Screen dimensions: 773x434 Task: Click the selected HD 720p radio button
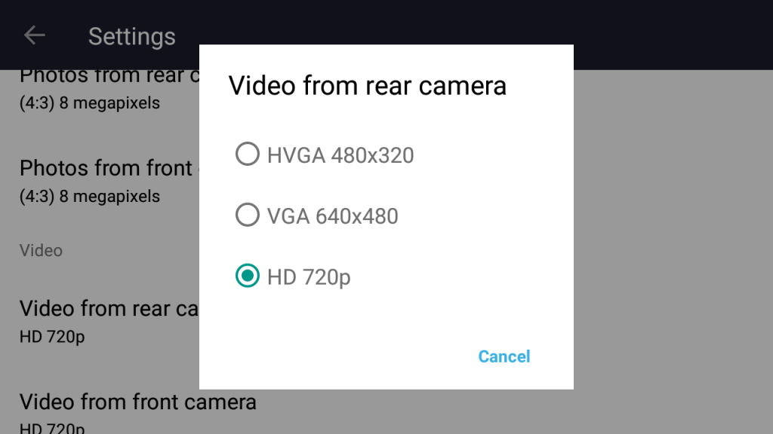(247, 277)
